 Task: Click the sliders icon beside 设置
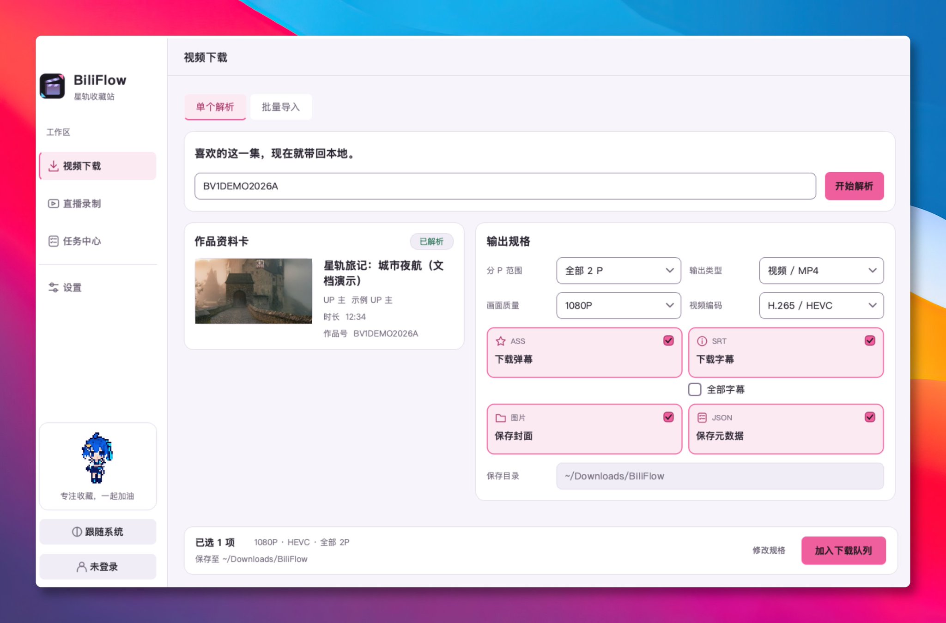(54, 287)
